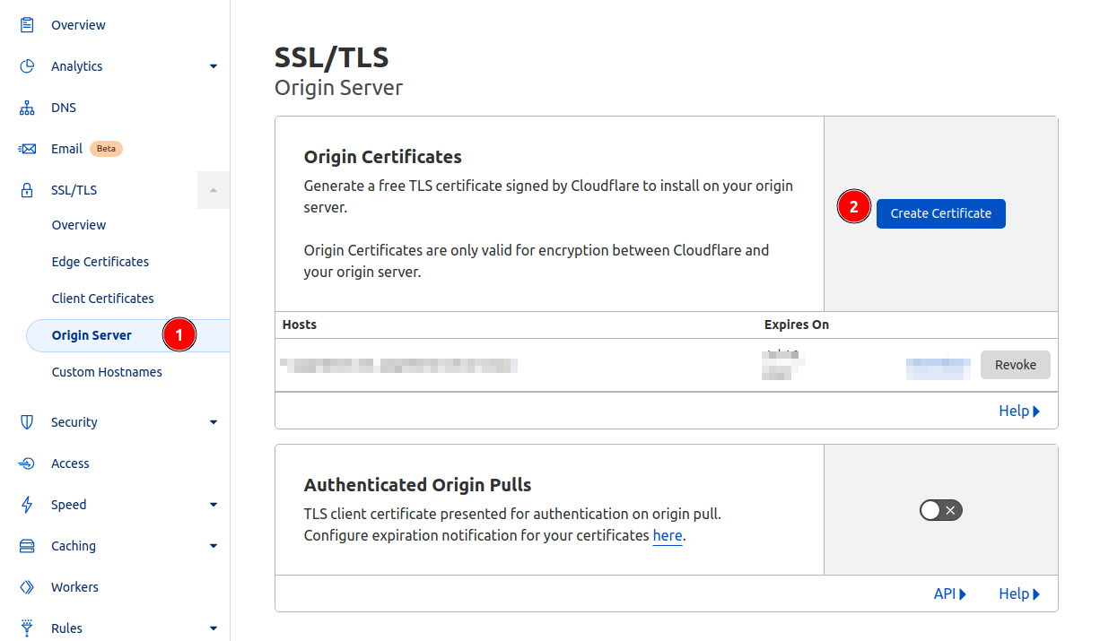Click the Create Certificate button

940,213
